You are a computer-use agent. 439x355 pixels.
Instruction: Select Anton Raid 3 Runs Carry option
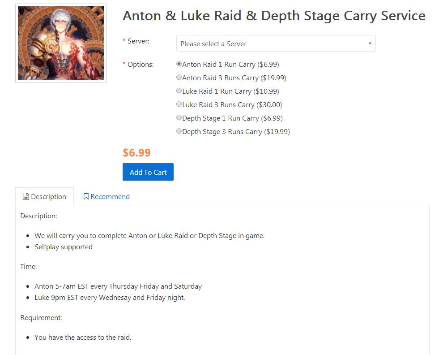[x=179, y=77]
